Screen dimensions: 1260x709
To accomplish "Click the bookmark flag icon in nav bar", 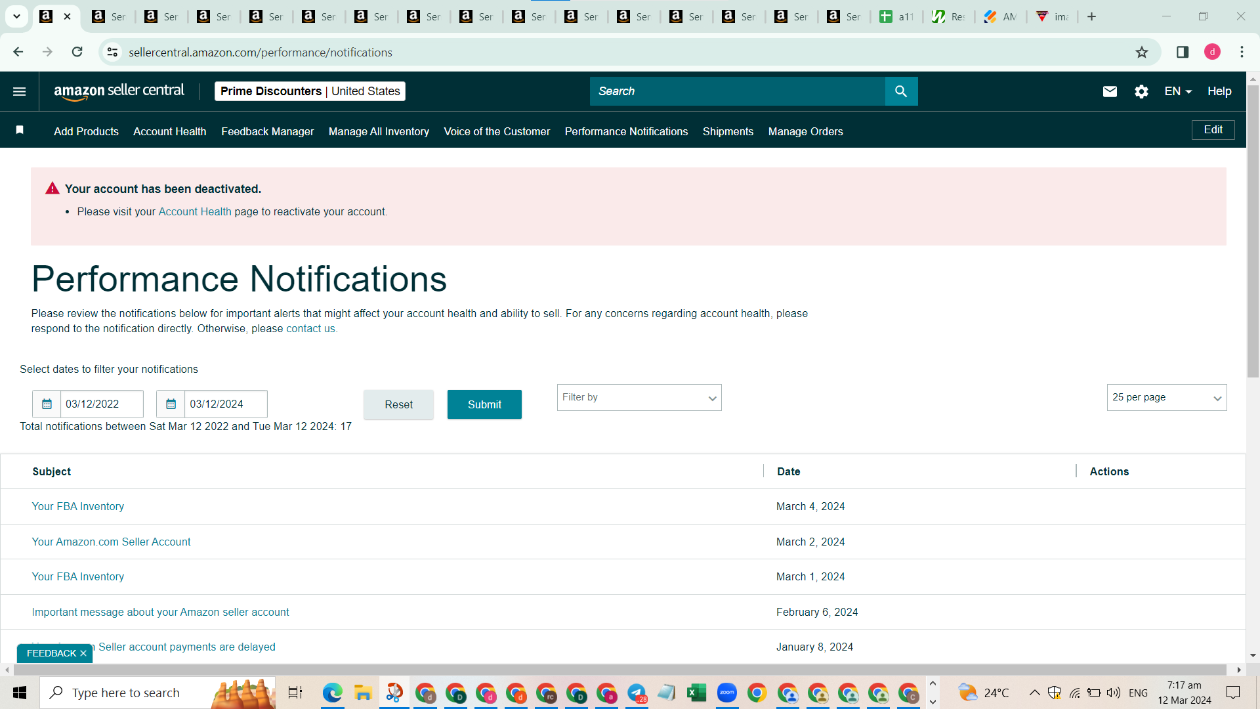I will (20, 131).
